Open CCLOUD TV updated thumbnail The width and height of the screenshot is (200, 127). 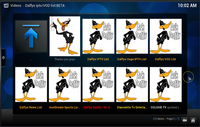(x=166, y=84)
